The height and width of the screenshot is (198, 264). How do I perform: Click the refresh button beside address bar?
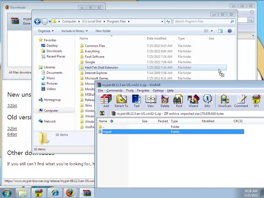click(168, 21)
